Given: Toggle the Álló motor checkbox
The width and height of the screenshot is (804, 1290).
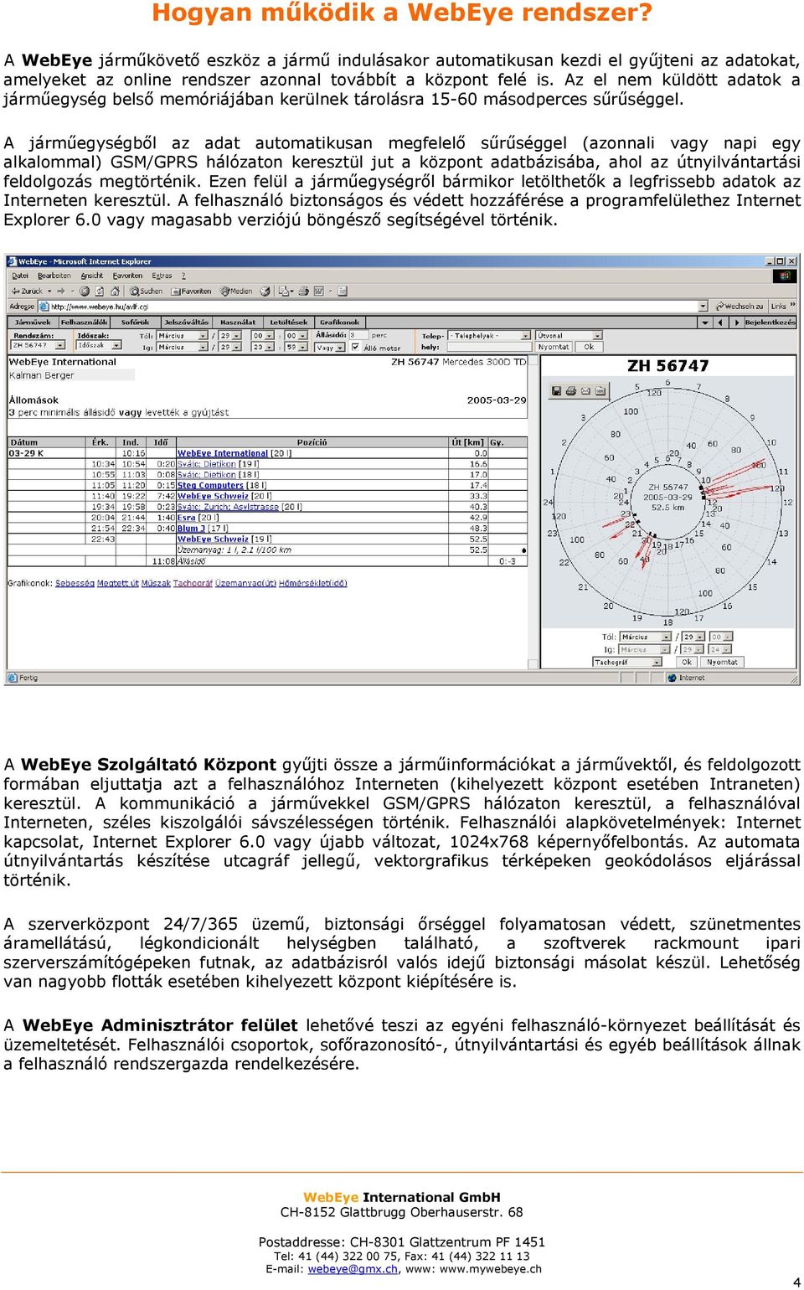Looking at the screenshot, I should (355, 347).
